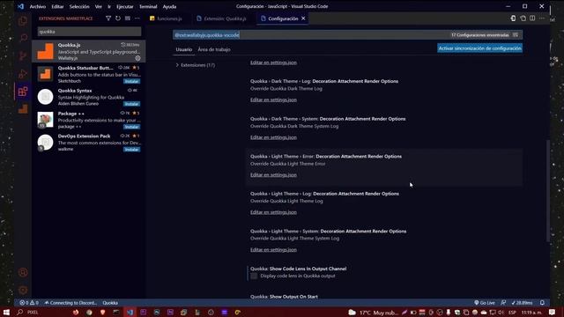
Task: Select the Área de trabajo tab
Action: [214, 49]
